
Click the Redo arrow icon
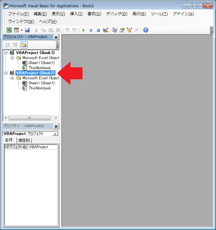point(74,30)
